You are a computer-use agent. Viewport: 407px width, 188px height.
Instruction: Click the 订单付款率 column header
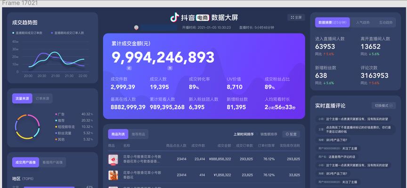point(266,146)
